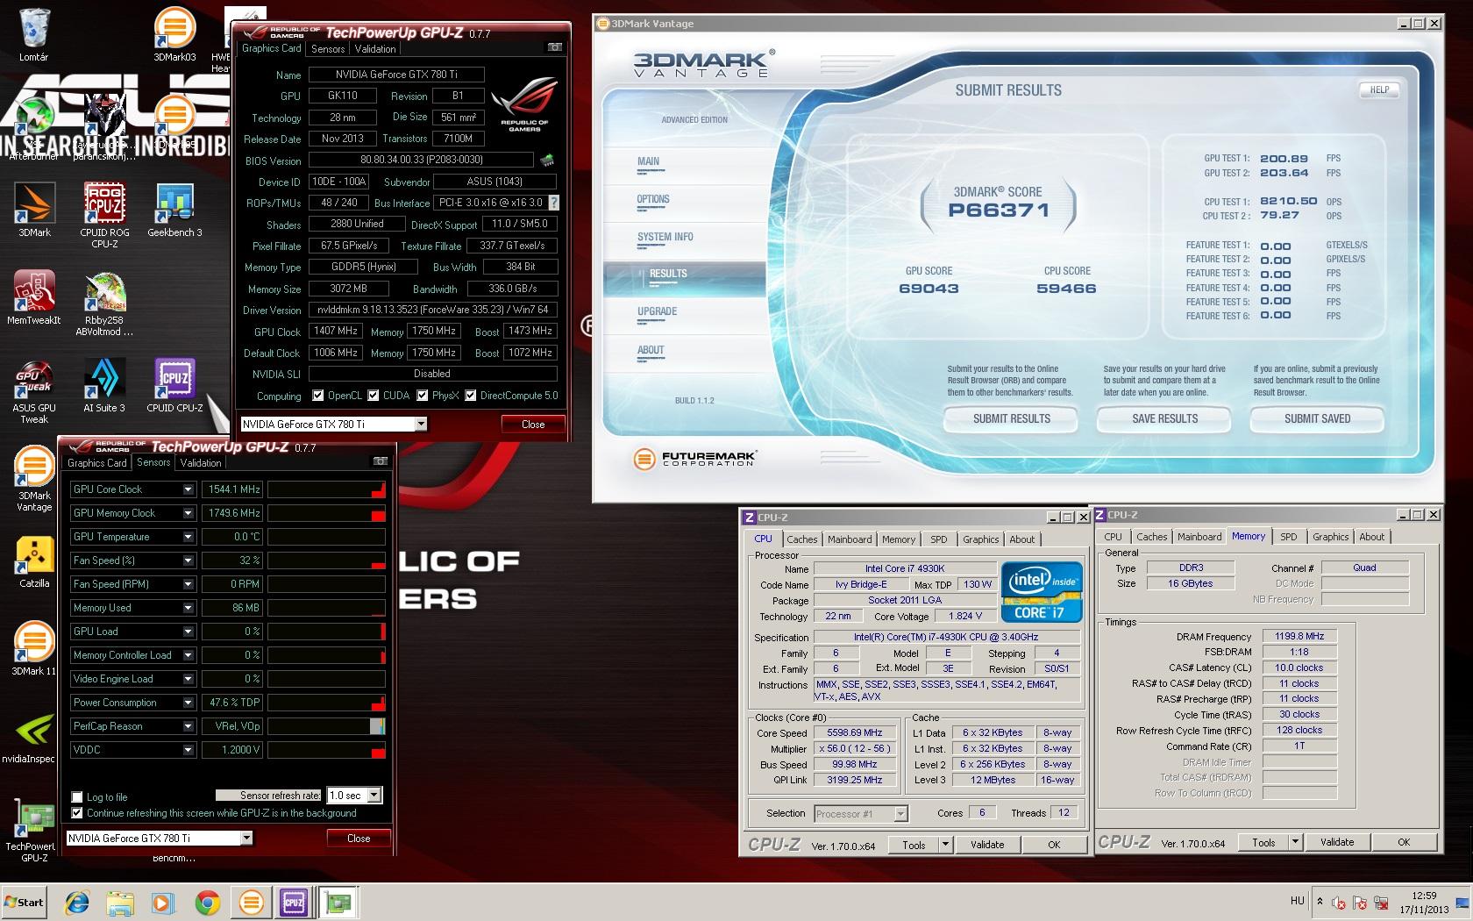Click the bus interface question mark icon

coord(553,203)
